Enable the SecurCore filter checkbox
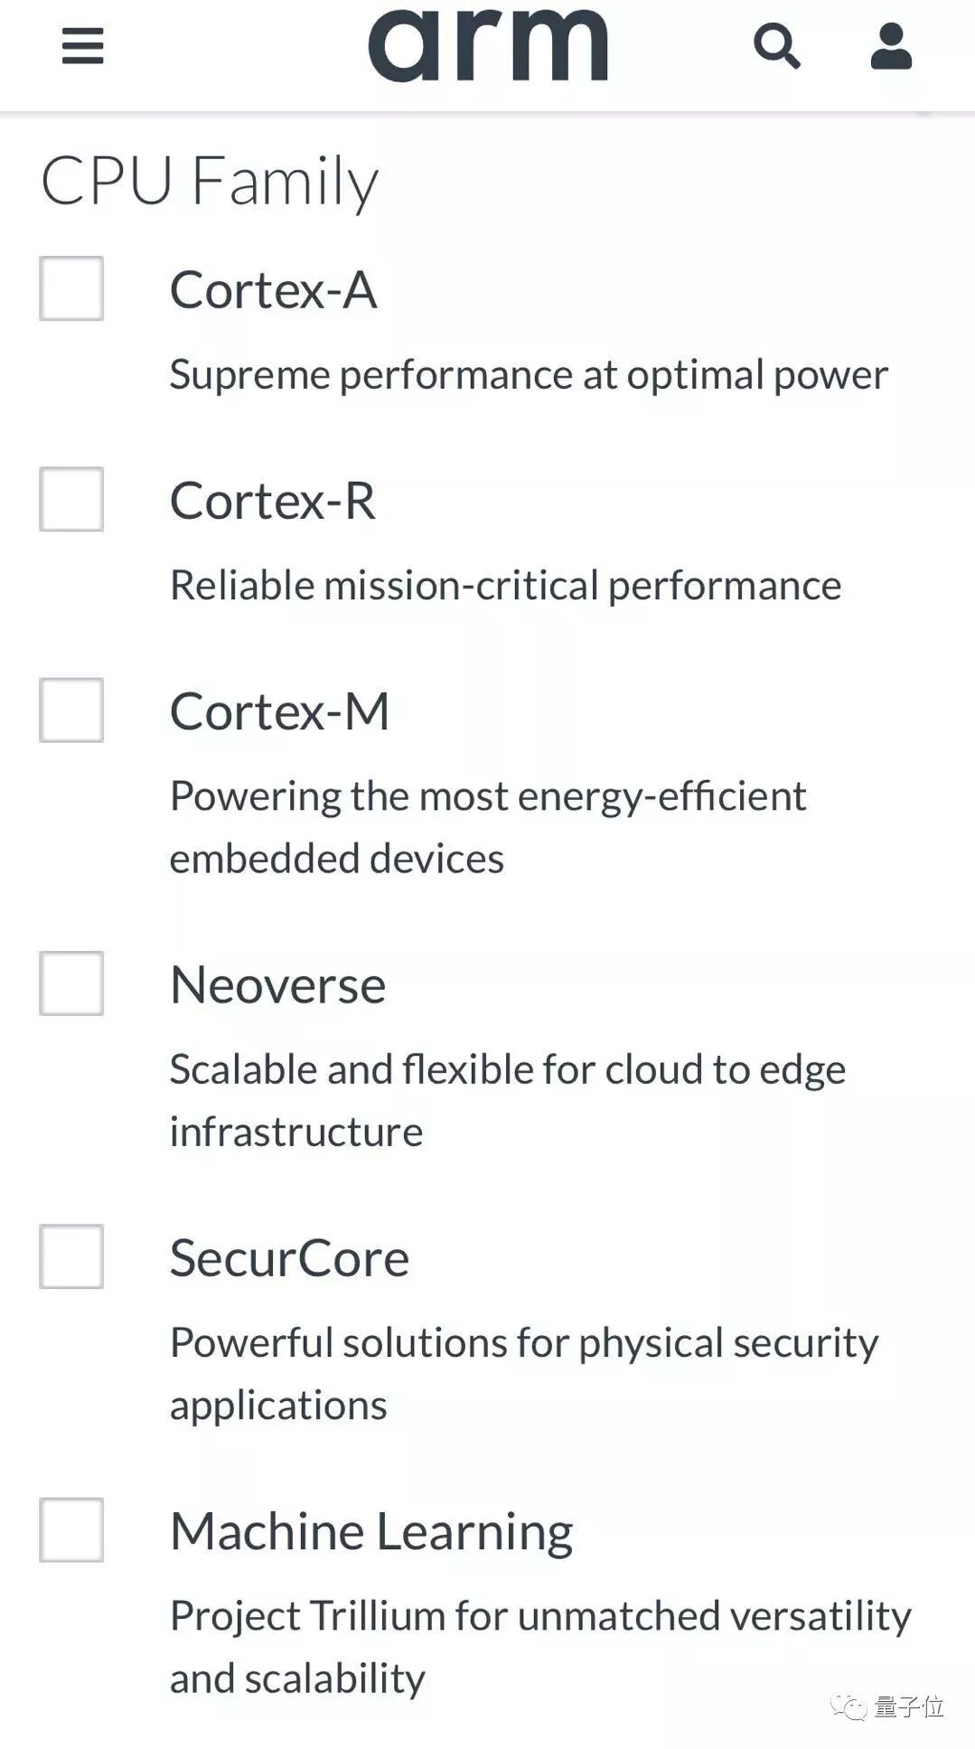The height and width of the screenshot is (1749, 975). click(x=71, y=1258)
